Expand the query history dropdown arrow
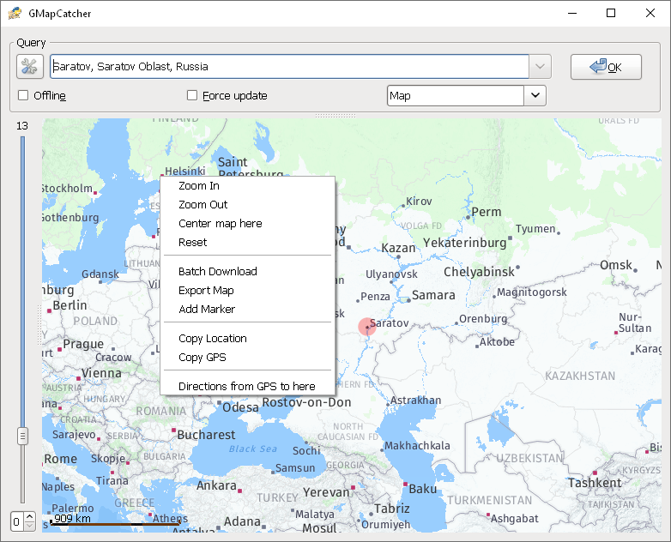 pyautogui.click(x=540, y=67)
